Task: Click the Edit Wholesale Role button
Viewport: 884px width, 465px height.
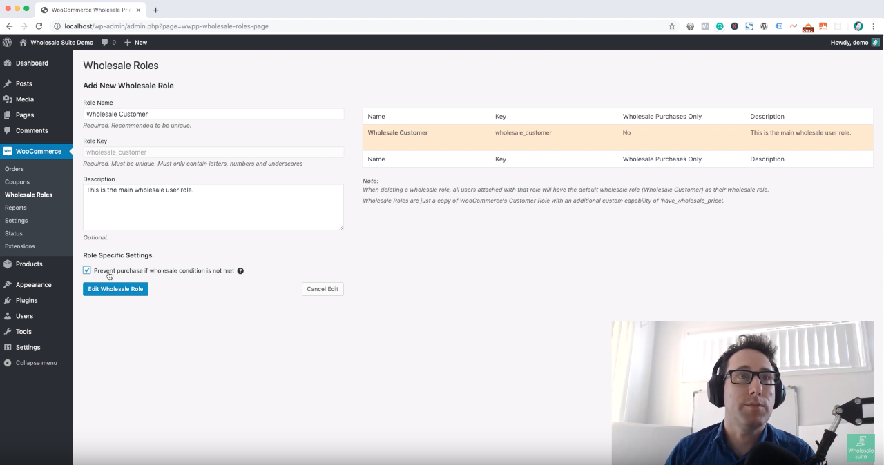Action: pyautogui.click(x=115, y=289)
